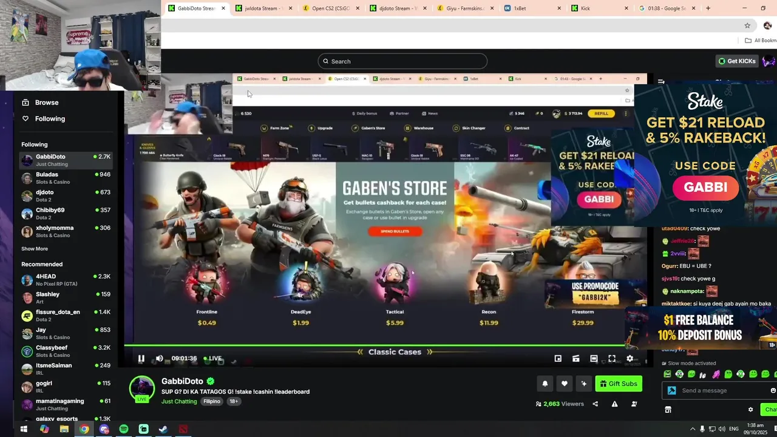Screen dimensions: 777x437
Task: Click the LIVE indicator in player
Action: (x=212, y=359)
